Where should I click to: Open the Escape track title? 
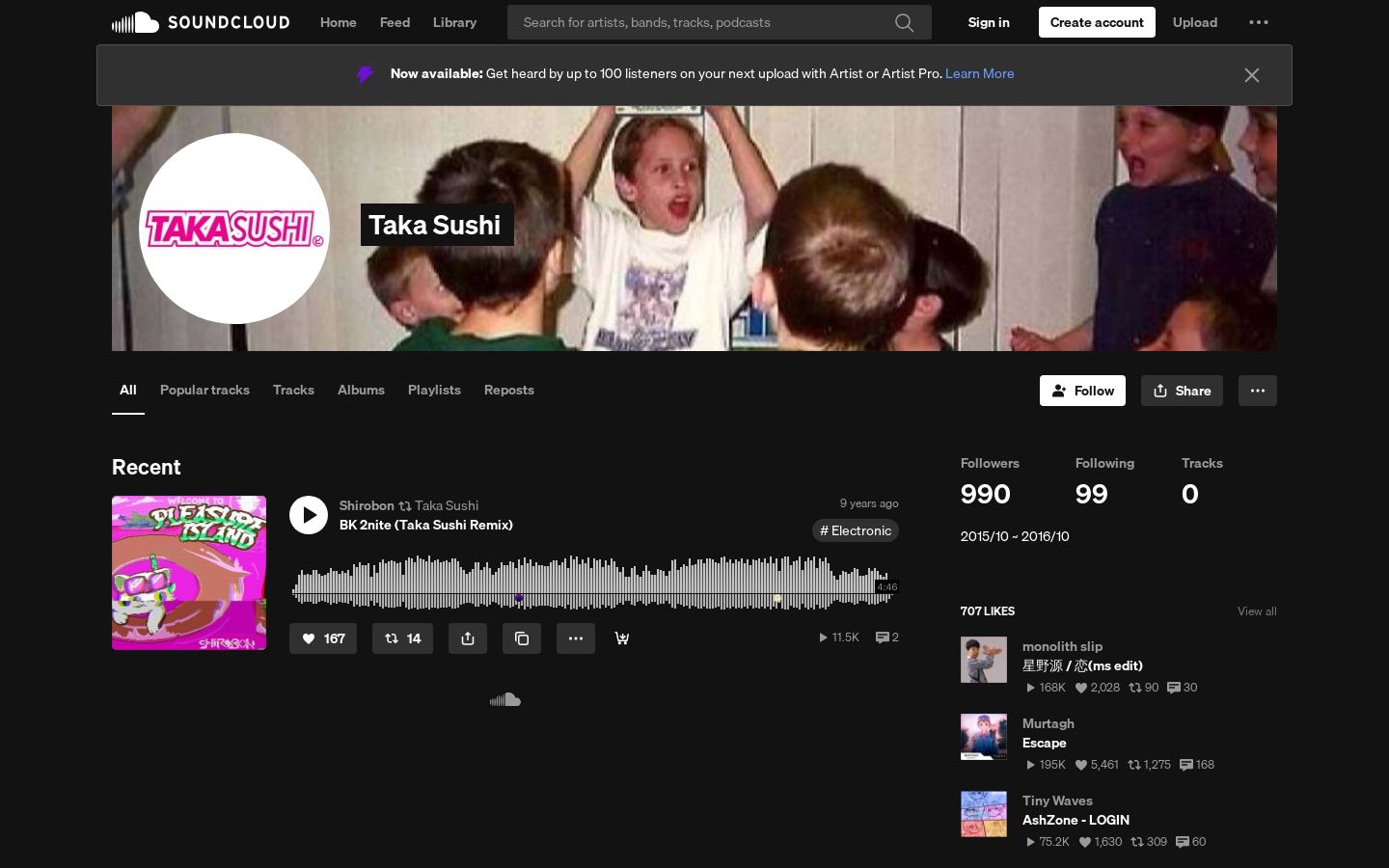[1045, 743]
